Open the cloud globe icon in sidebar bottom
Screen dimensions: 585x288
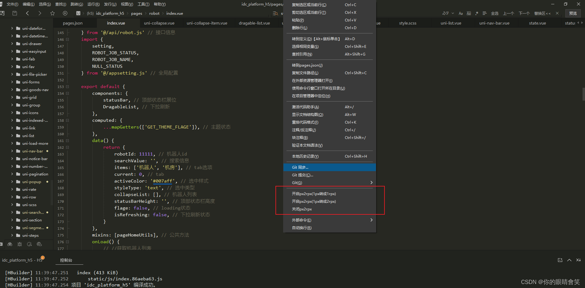coord(39,244)
